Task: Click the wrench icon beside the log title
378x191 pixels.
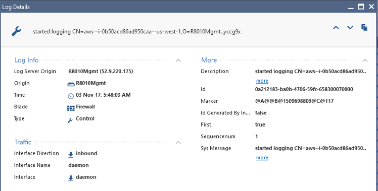Action: click(16, 31)
